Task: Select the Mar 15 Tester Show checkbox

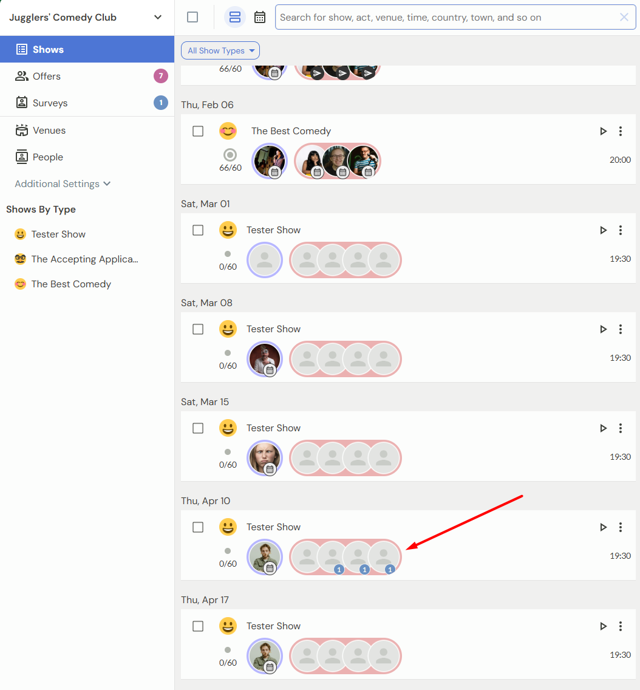Action: point(198,428)
